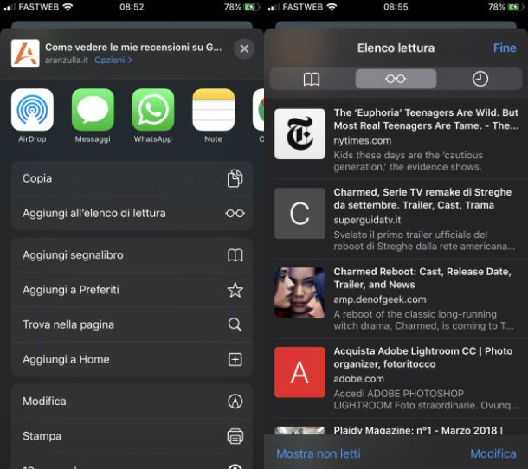Tap Modifica at reading list bottom
This screenshot has height=469, width=528.
pyautogui.click(x=493, y=453)
